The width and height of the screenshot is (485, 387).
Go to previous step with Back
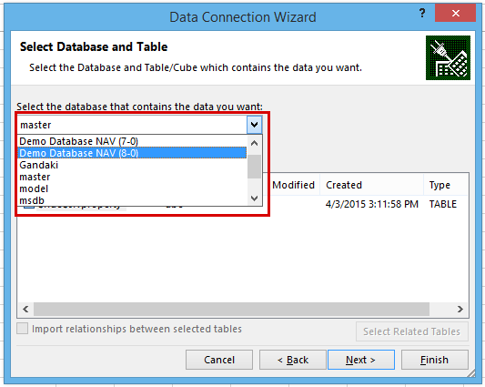293,360
